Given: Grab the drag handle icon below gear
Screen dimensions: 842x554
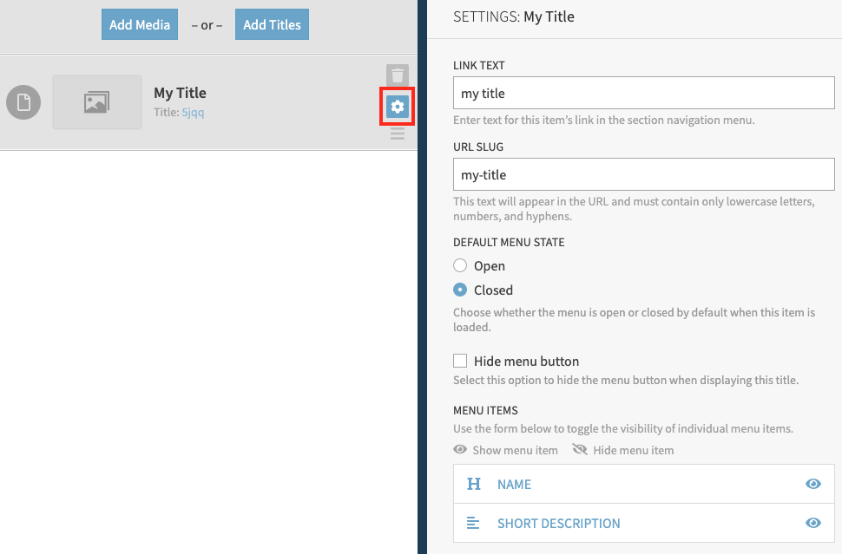Looking at the screenshot, I should click(397, 134).
